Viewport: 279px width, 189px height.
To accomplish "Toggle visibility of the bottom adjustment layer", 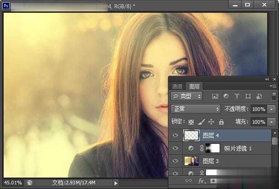I will click(175, 173).
